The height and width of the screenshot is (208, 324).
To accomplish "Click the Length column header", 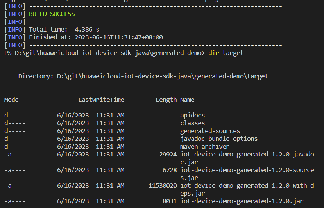I will [x=166, y=100].
